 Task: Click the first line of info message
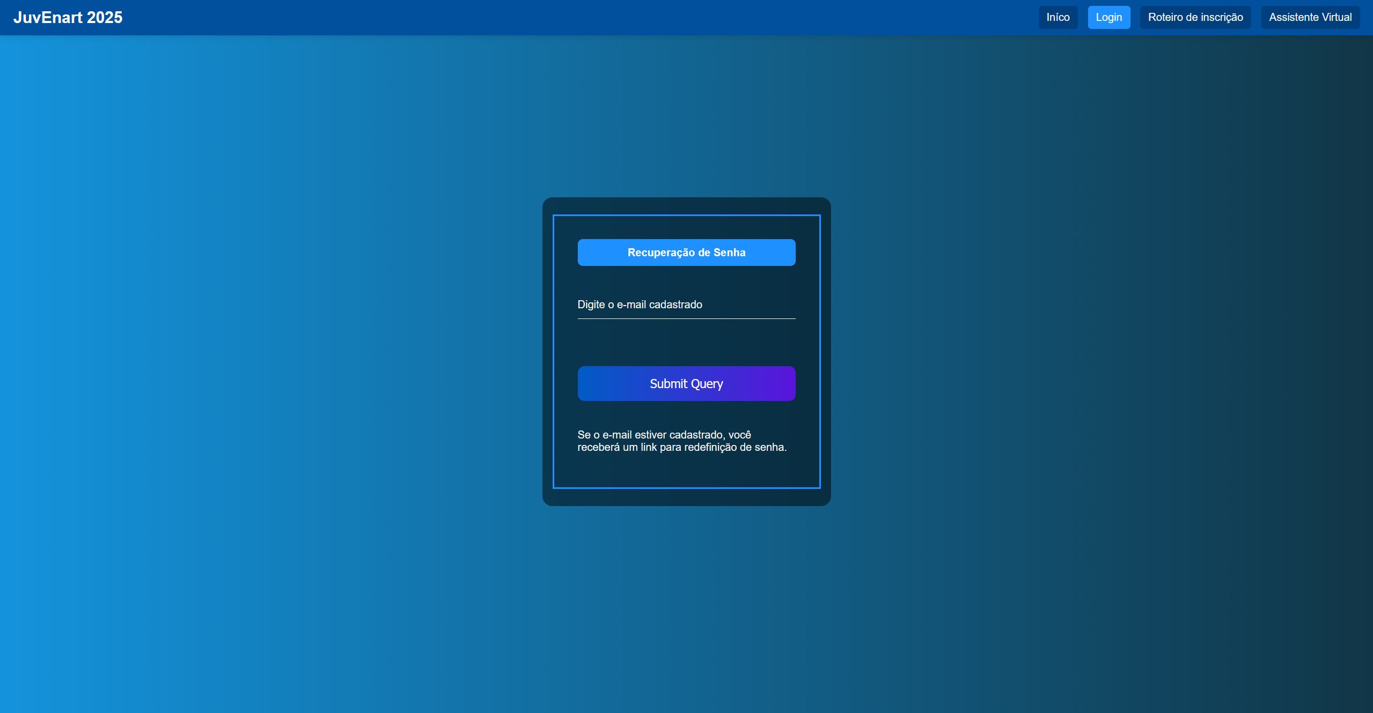[x=664, y=435]
